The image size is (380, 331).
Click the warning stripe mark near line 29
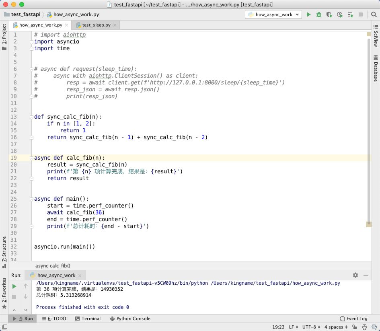pos(369,224)
